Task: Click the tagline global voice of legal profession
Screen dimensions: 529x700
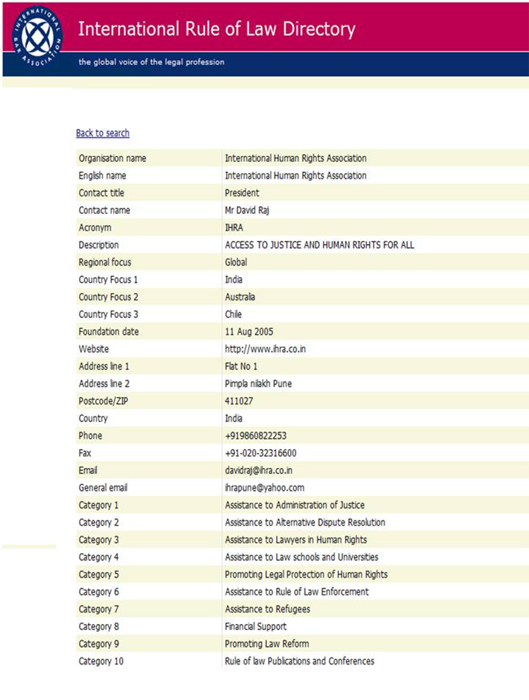Action: pyautogui.click(x=151, y=62)
